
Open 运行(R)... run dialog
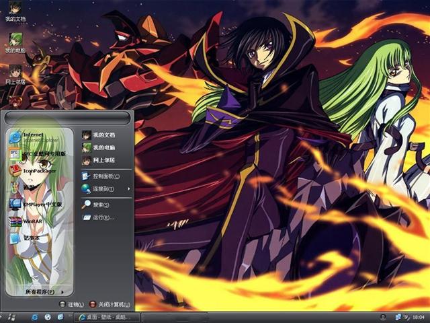[99, 217]
